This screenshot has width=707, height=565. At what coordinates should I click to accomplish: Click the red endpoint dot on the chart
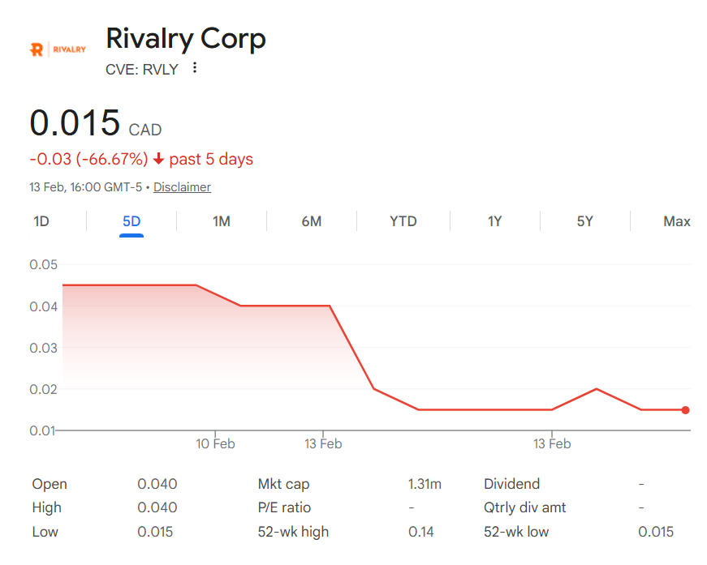point(686,410)
